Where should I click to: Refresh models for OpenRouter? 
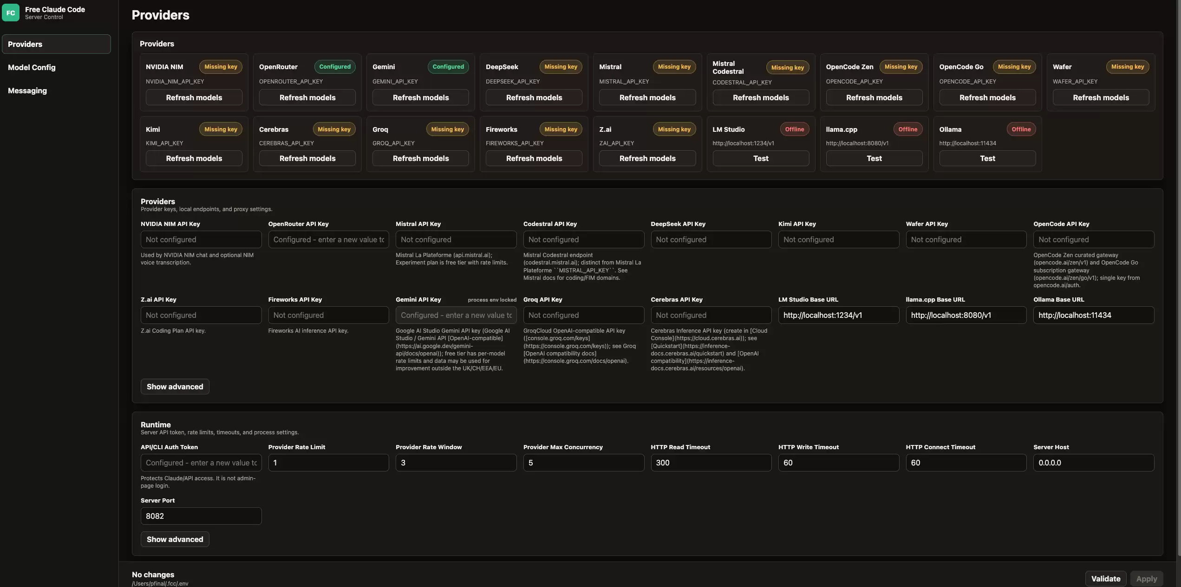pyautogui.click(x=307, y=97)
